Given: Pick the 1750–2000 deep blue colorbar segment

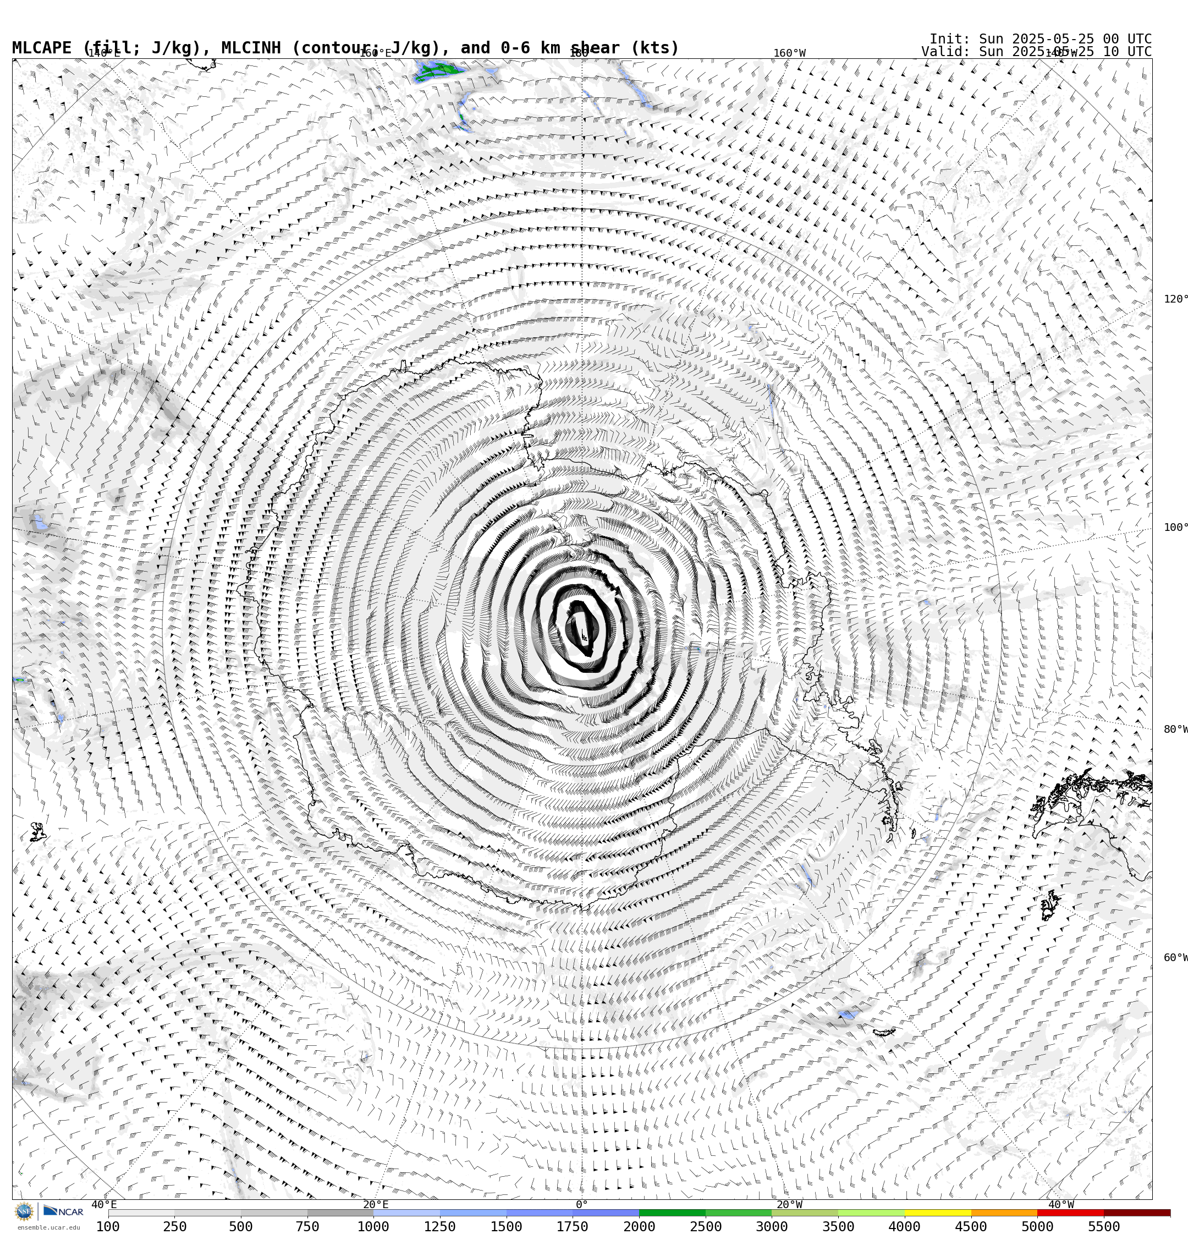Looking at the screenshot, I should (x=606, y=1213).
